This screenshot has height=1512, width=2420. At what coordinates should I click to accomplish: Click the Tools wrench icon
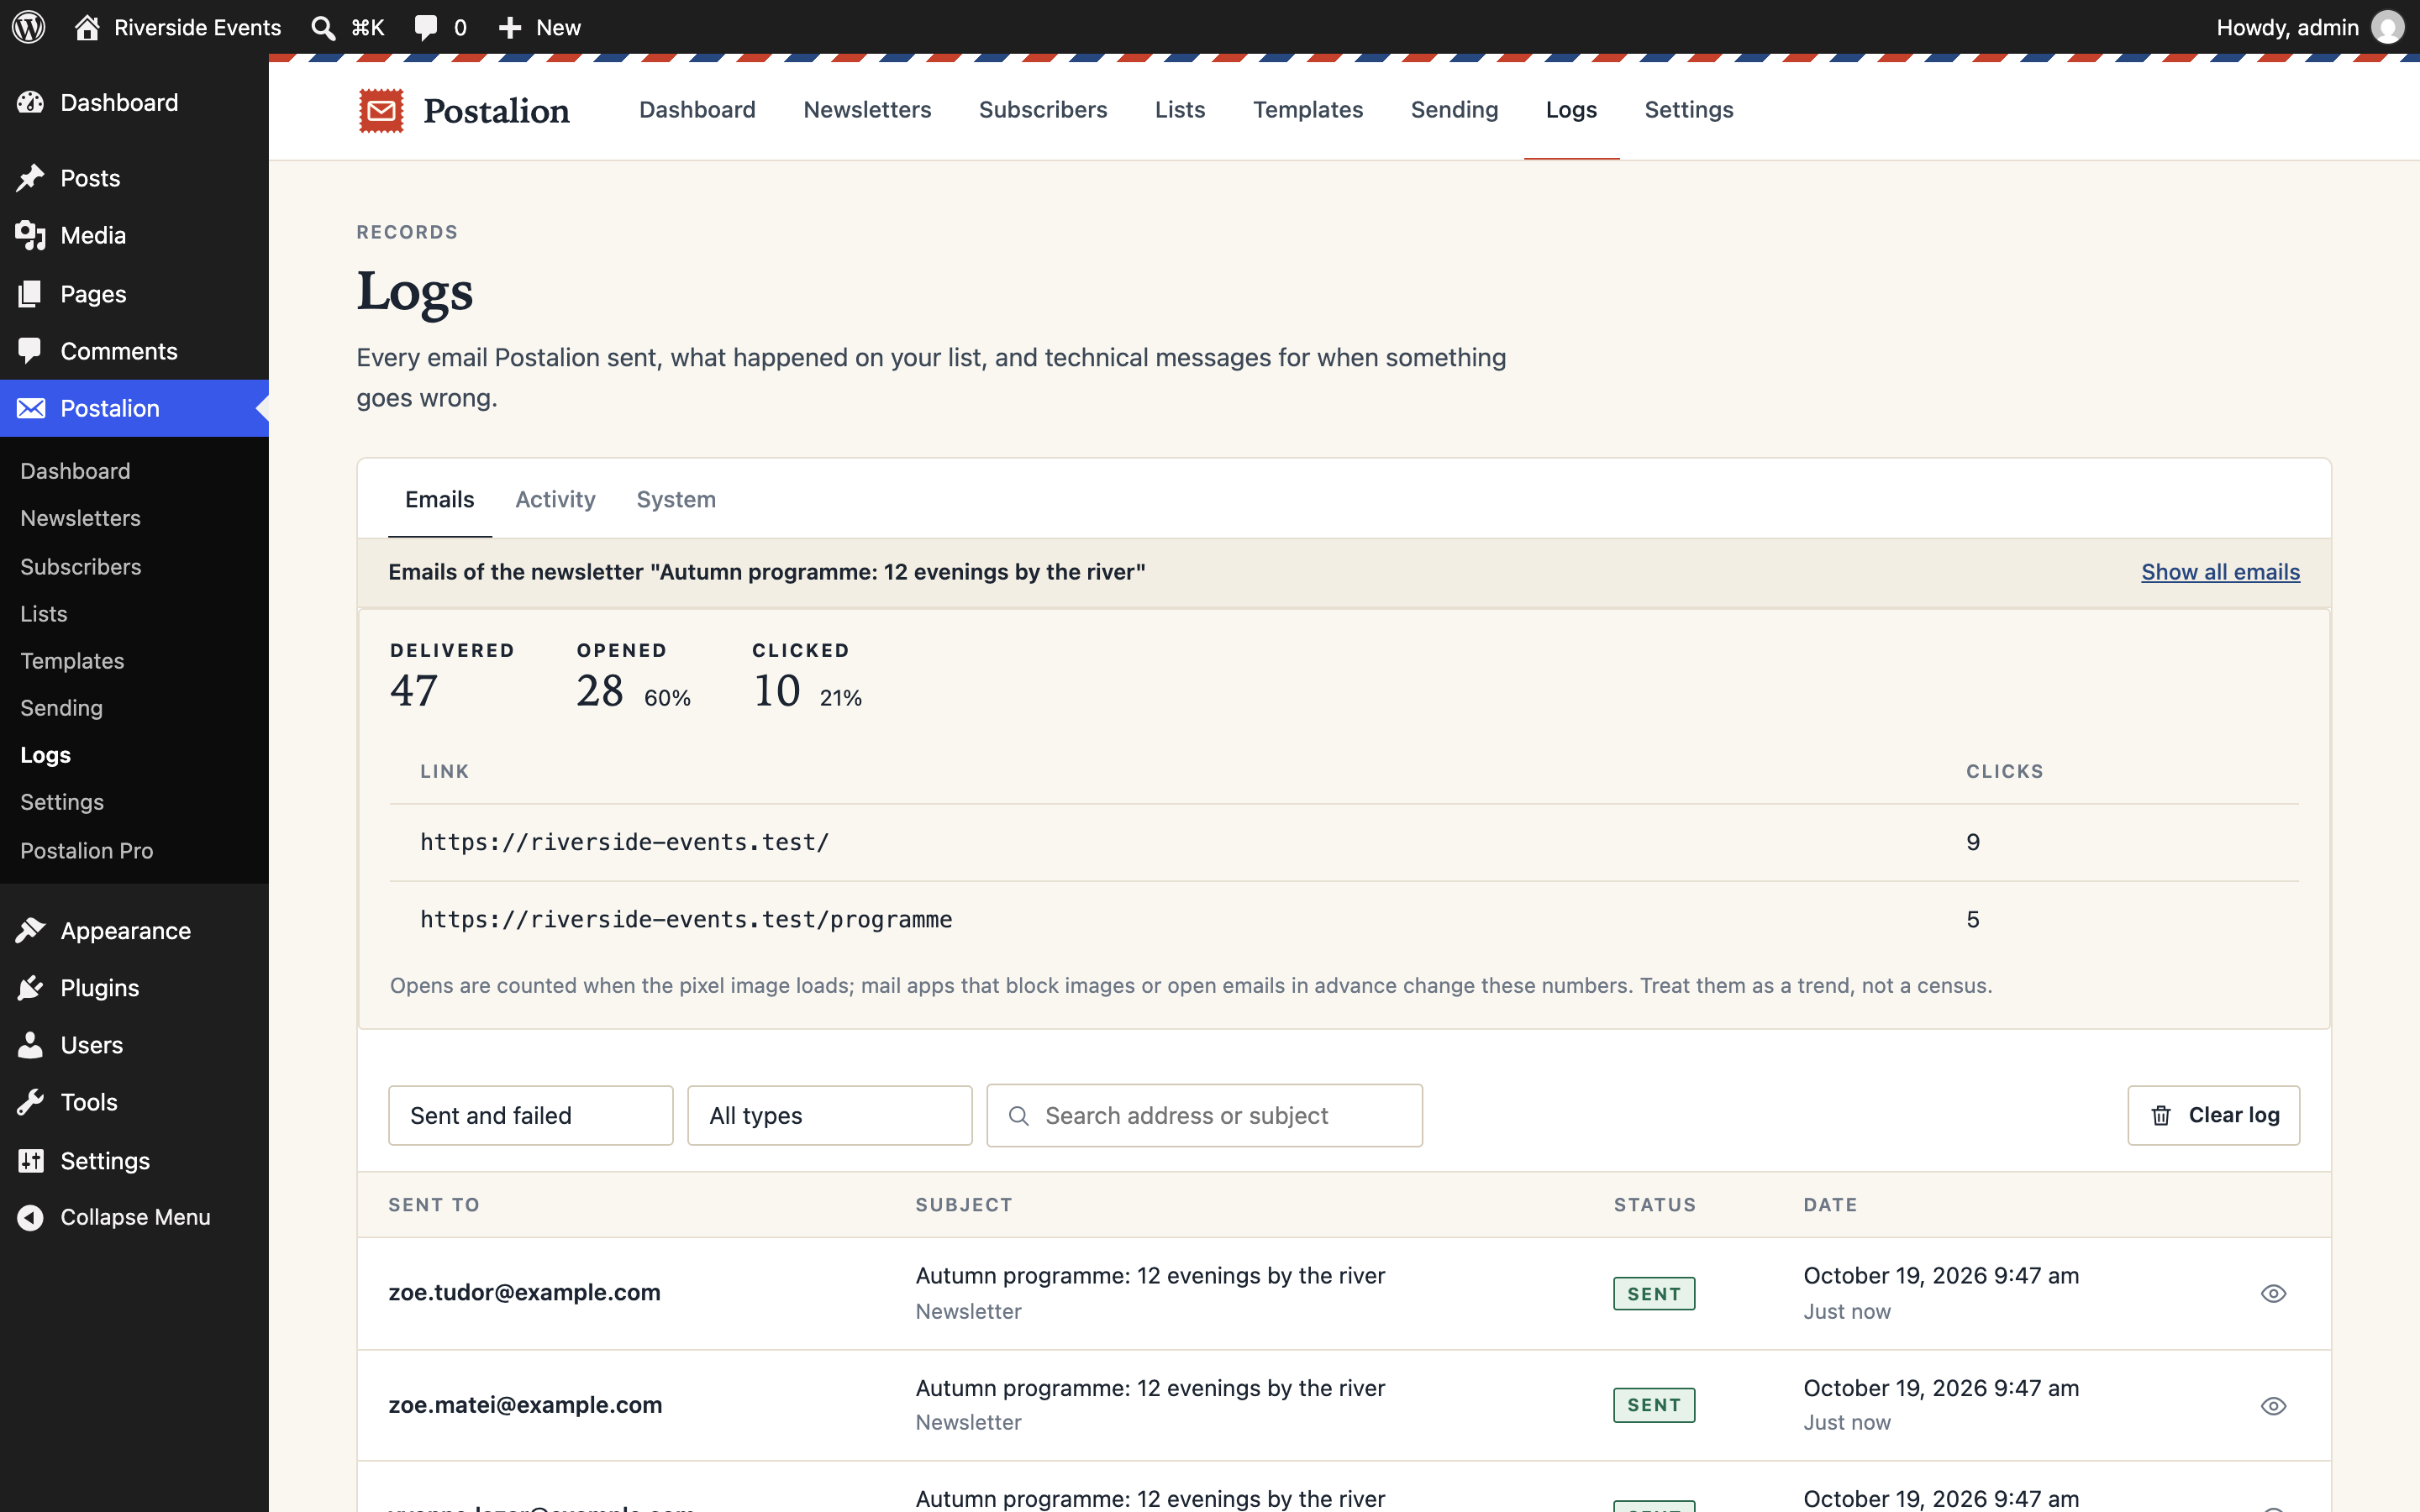30,1102
